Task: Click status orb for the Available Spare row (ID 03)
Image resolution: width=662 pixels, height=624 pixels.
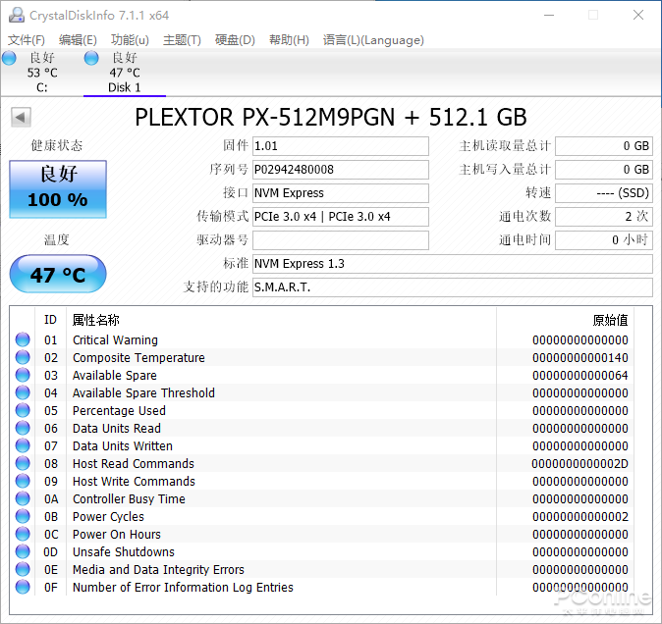Action: (23, 375)
